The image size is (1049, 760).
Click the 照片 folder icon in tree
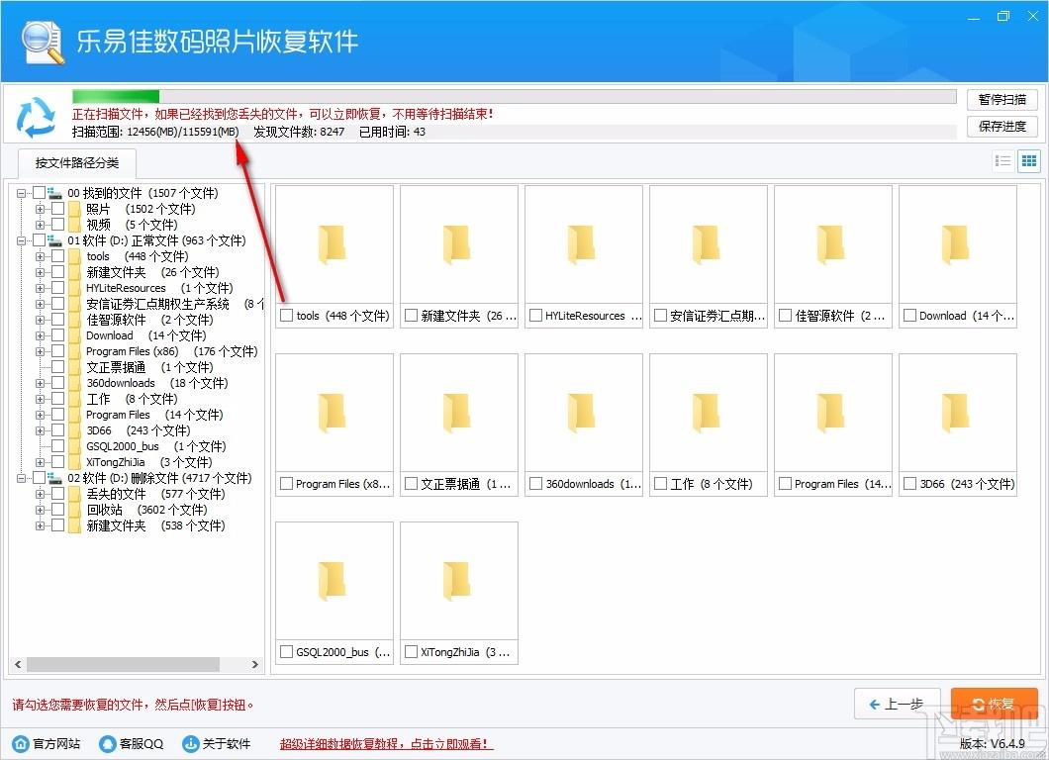pyautogui.click(x=74, y=209)
